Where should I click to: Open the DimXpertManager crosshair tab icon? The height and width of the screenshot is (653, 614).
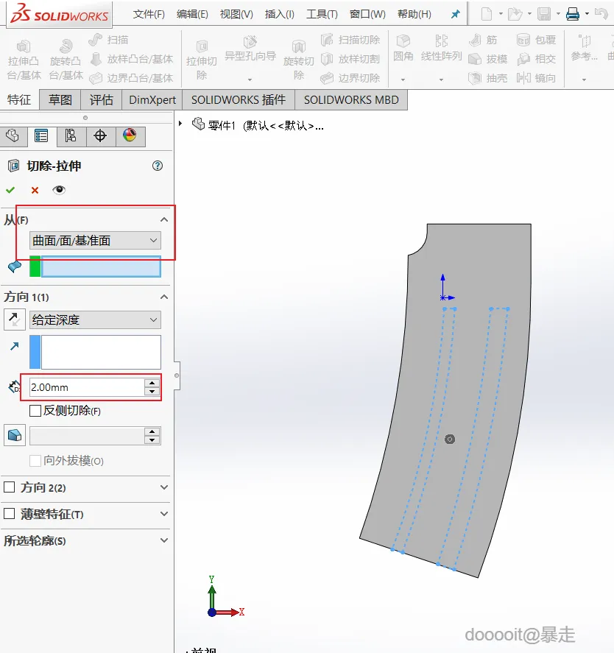(x=100, y=136)
